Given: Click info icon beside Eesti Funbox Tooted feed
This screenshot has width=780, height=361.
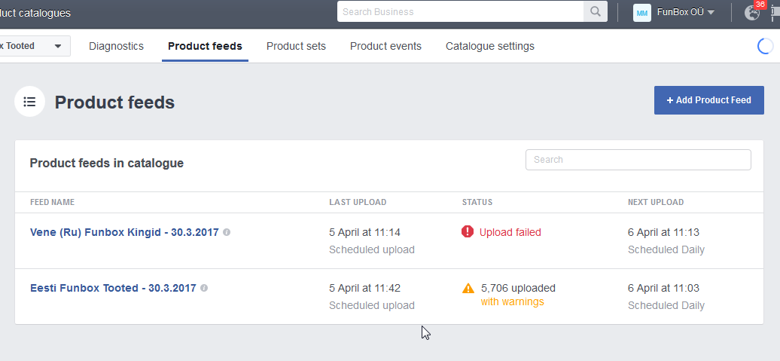Looking at the screenshot, I should pyautogui.click(x=204, y=288).
